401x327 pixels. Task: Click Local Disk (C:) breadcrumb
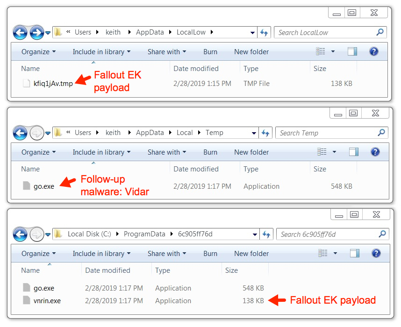point(89,234)
